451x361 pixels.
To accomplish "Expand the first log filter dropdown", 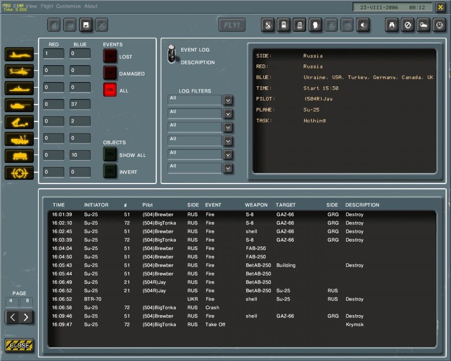I will pyautogui.click(x=228, y=100).
